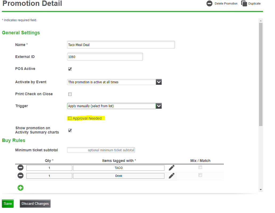This screenshot has height=213, width=275.
Task: Remove the Drink buy rule row
Action: (x=21, y=176)
